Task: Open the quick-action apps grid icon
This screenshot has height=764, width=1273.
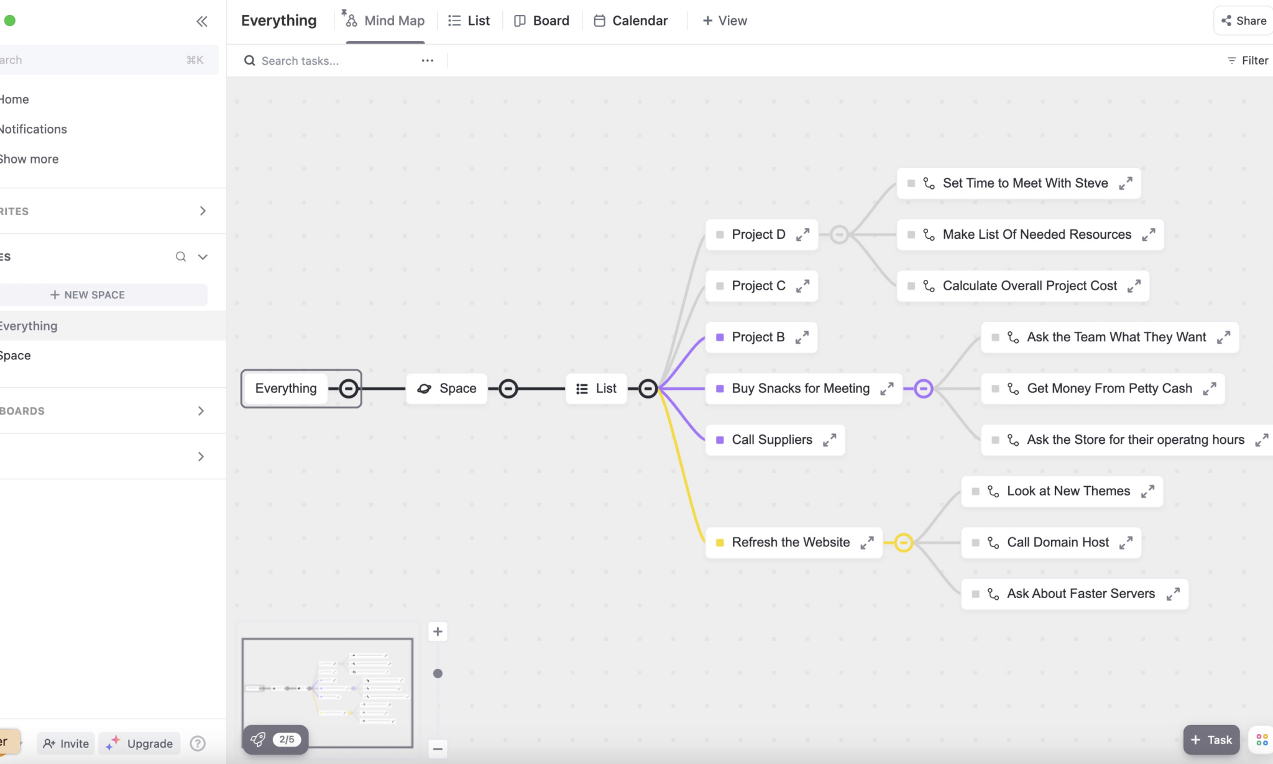Action: [x=1262, y=740]
